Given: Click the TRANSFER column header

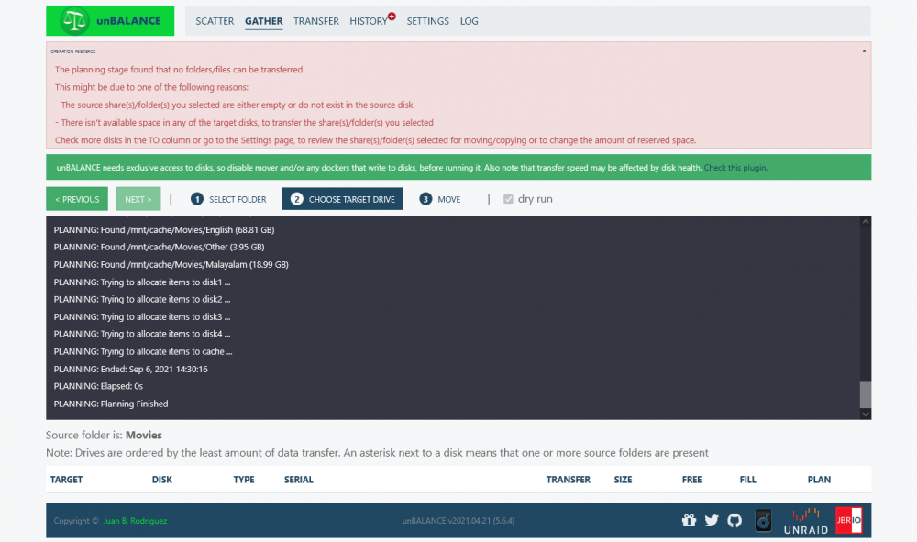Looking at the screenshot, I should pyautogui.click(x=568, y=480).
